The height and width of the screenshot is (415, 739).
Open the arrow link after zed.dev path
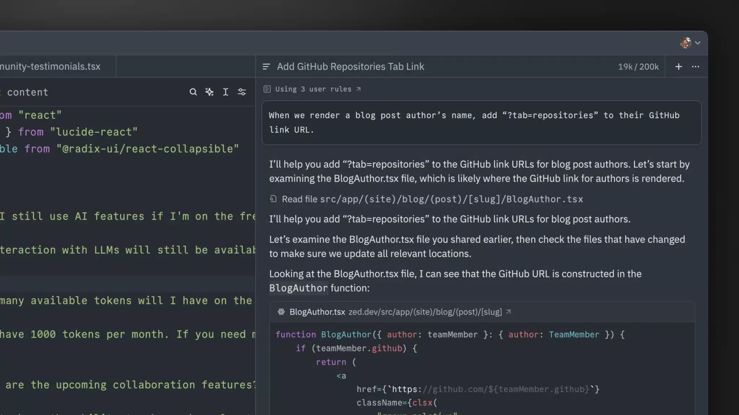(x=508, y=312)
